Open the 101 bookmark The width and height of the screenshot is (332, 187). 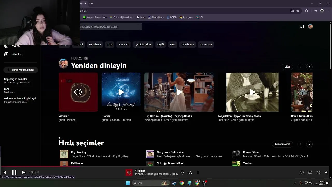tap(199, 17)
